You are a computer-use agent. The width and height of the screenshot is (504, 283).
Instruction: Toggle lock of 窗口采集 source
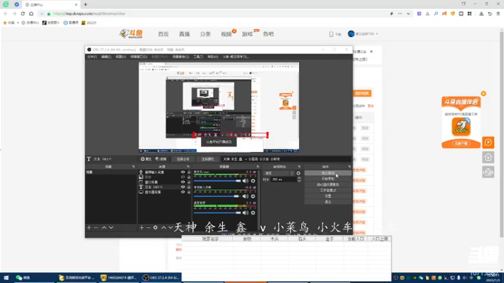(189, 182)
